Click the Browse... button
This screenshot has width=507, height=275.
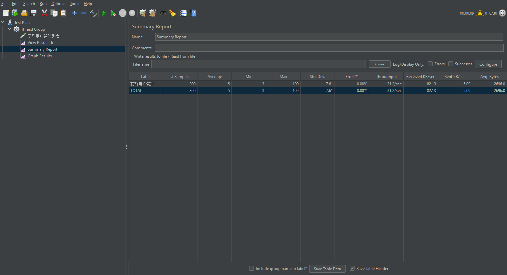click(x=380, y=64)
